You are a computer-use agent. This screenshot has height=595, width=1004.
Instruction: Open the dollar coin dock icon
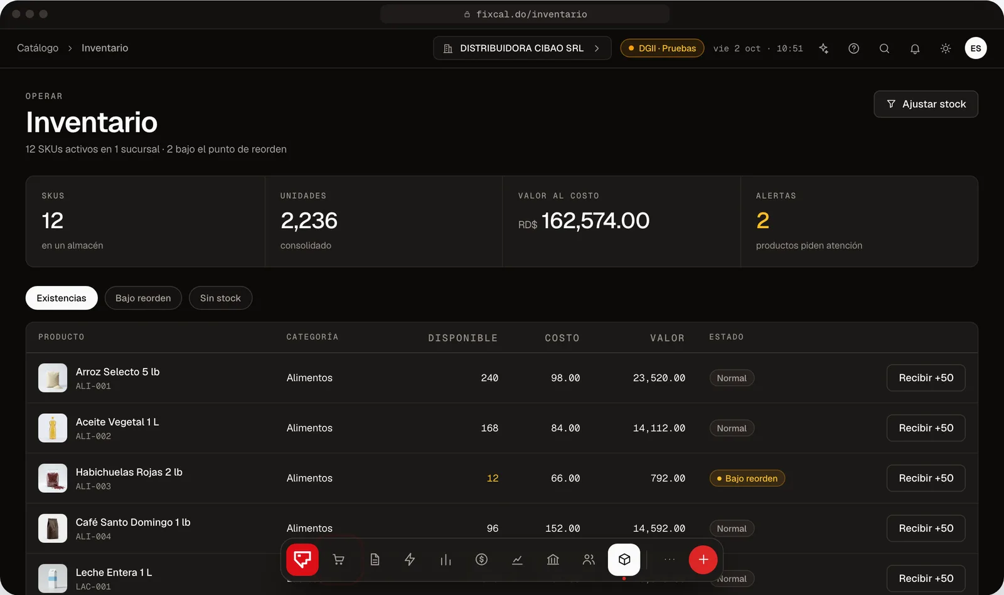[481, 559]
